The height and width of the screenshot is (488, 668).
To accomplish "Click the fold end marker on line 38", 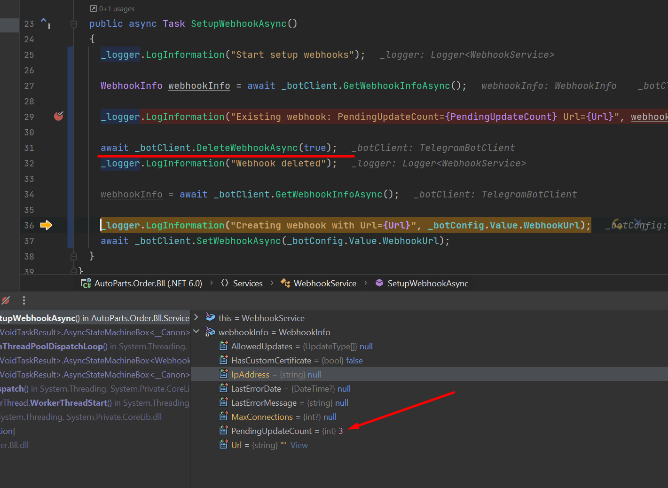I will pyautogui.click(x=74, y=256).
